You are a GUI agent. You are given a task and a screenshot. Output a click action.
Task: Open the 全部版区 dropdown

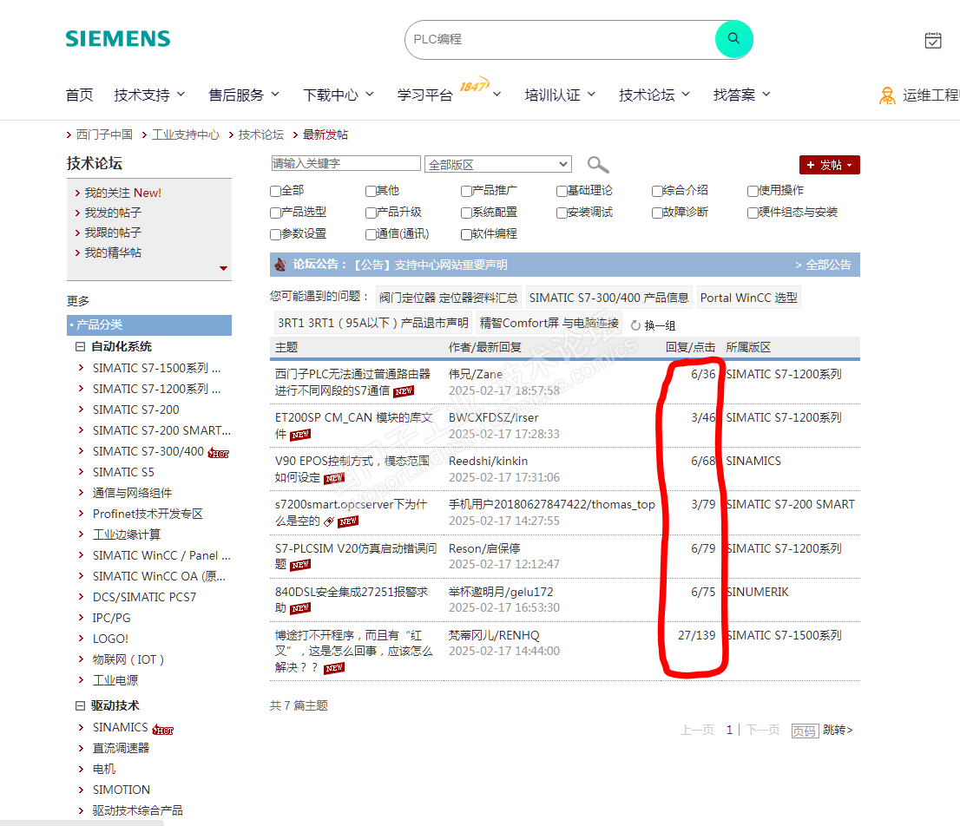497,165
